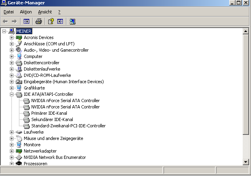Click the MEINER computer icon
This screenshot has height=177, width=251.
11,31
